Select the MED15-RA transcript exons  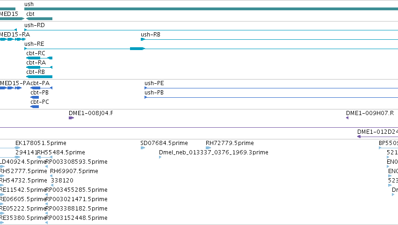click(x=13, y=39)
